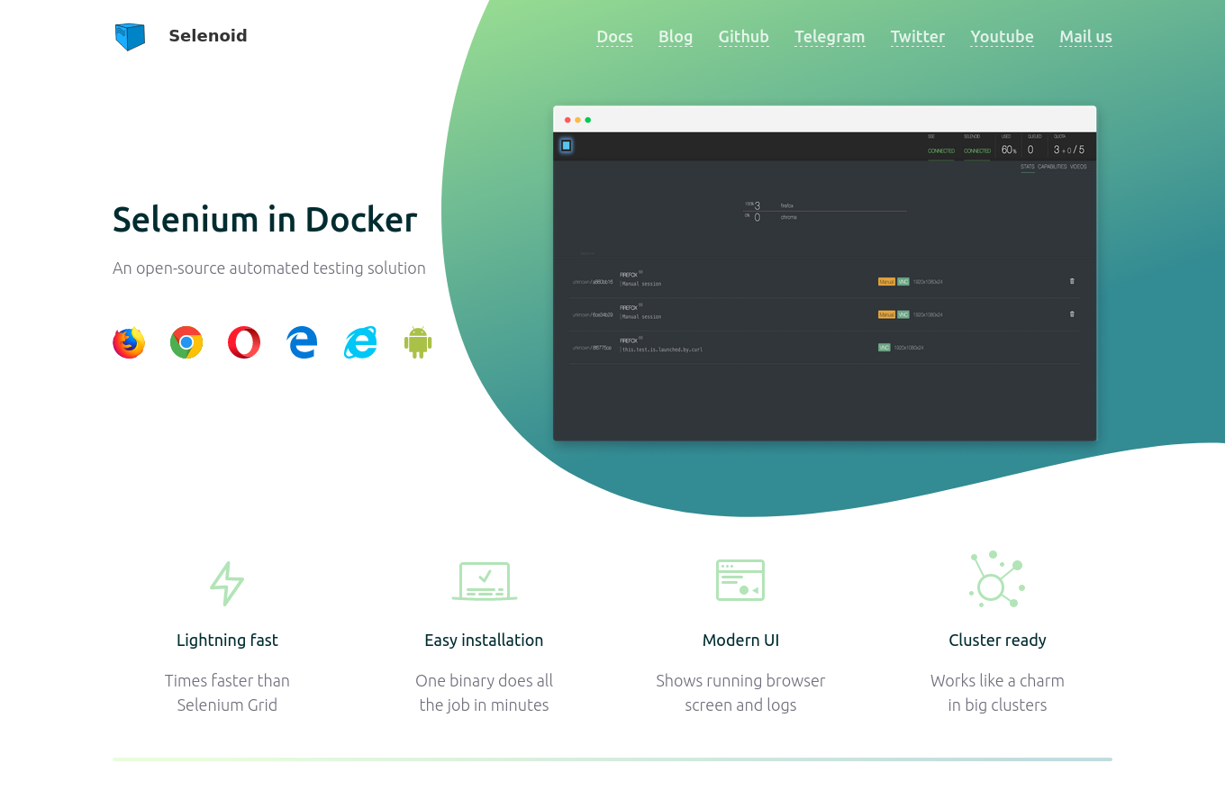Click the this.test.is.launched.by.curl session row
This screenshot has width=1225, height=800.
[824, 348]
